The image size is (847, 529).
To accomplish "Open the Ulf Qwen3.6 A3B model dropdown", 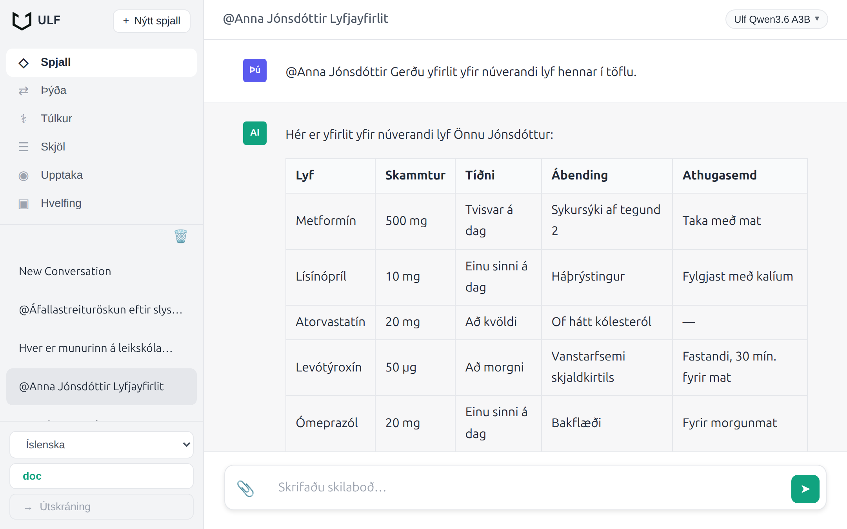I will click(x=776, y=20).
